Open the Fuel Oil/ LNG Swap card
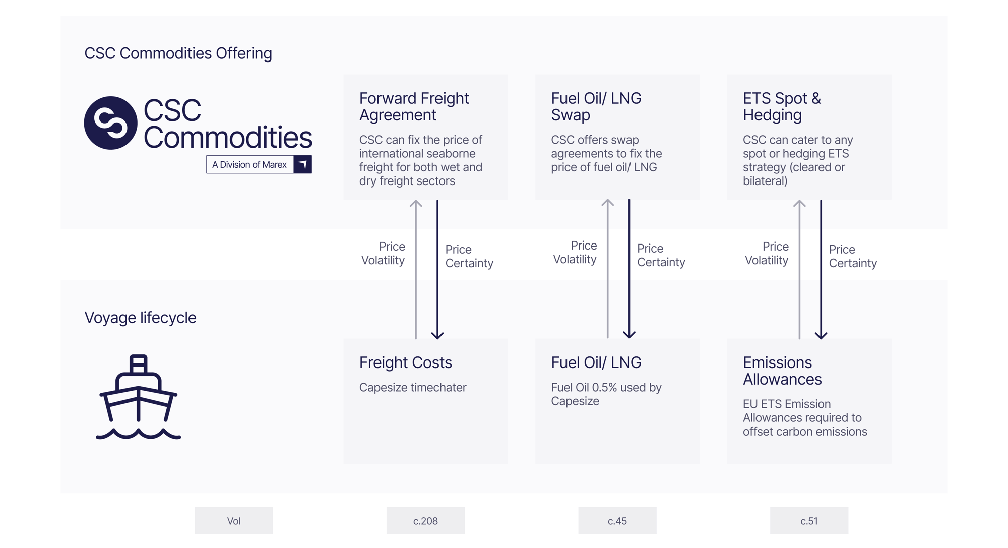The width and height of the screenshot is (1008, 548). 617,137
